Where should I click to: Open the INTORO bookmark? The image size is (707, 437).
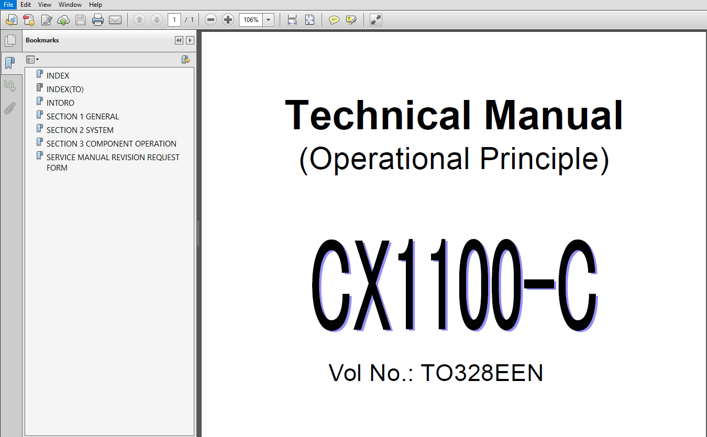pyautogui.click(x=60, y=103)
